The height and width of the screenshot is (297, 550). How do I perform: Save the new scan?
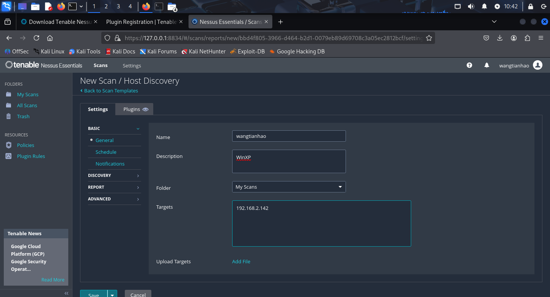pos(94,294)
